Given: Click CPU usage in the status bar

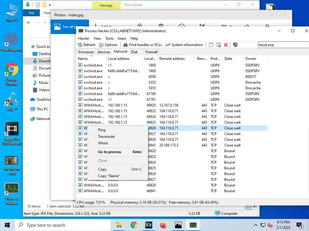Looking at the screenshot, I should coord(91,202).
